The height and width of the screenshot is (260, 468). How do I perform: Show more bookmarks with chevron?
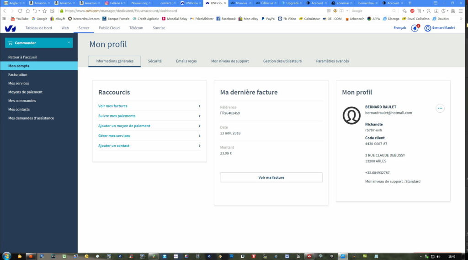coord(461,18)
